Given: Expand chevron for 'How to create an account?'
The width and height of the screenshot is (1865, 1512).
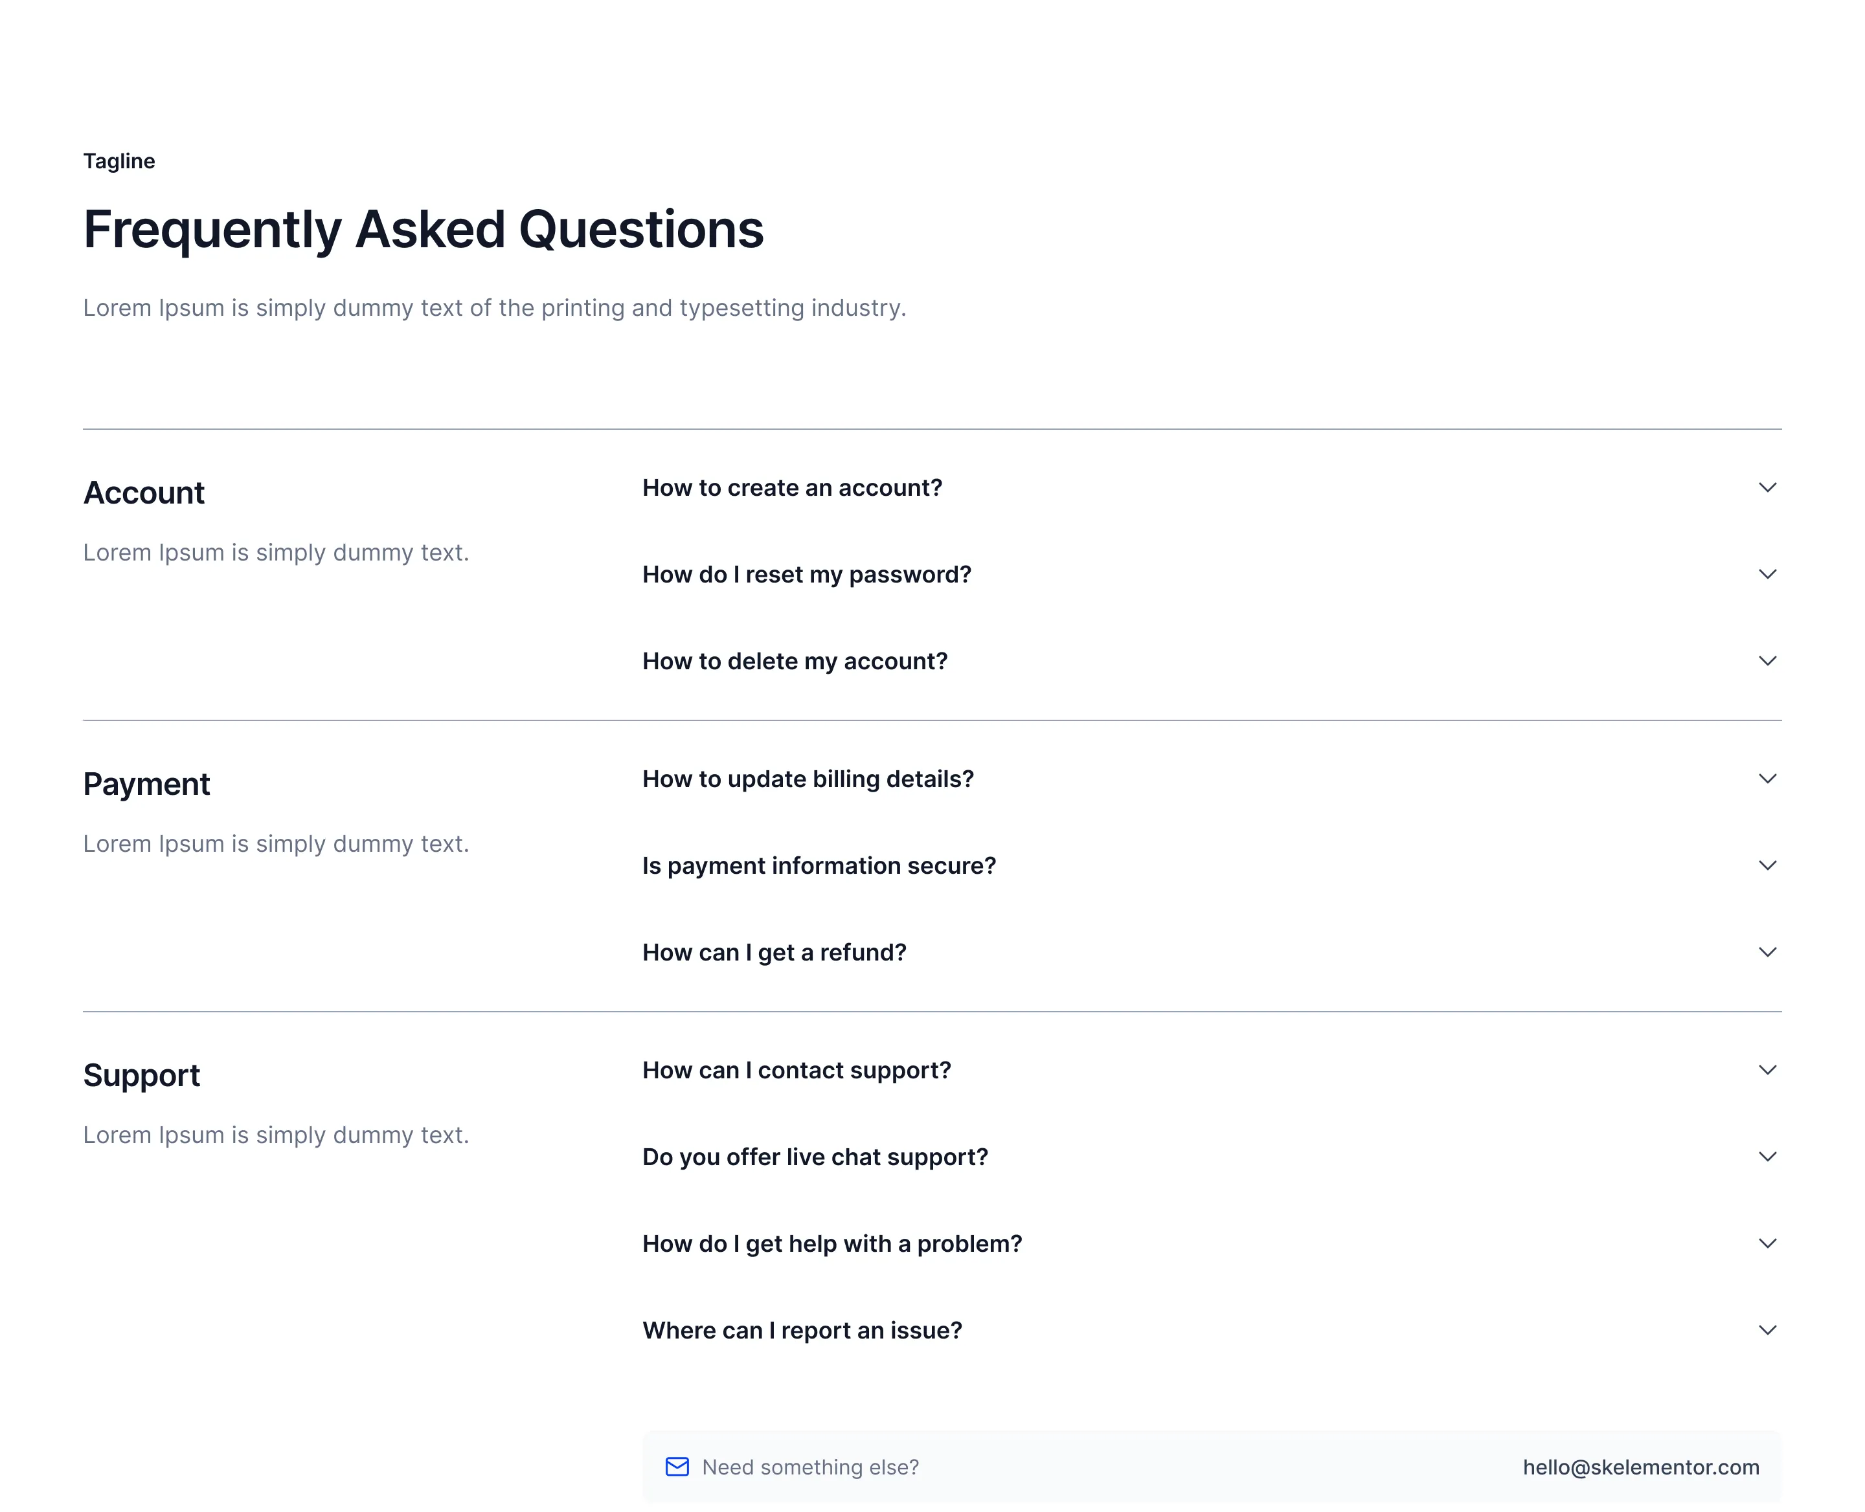Looking at the screenshot, I should click(x=1767, y=488).
